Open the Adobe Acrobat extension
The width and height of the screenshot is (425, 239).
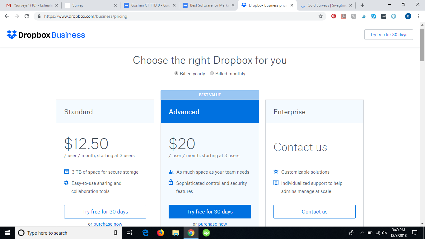tap(344, 16)
